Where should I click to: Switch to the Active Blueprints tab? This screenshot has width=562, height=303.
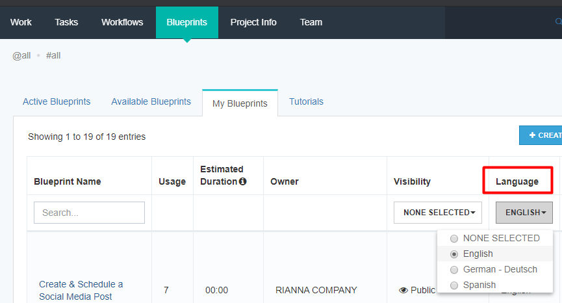[57, 102]
